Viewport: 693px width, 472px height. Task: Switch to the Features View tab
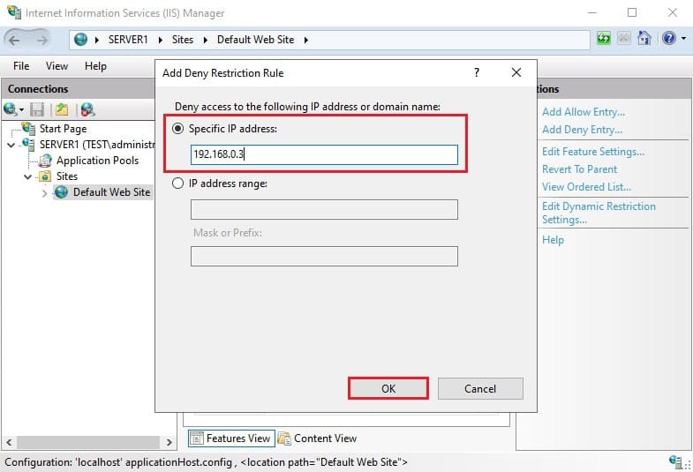(231, 438)
